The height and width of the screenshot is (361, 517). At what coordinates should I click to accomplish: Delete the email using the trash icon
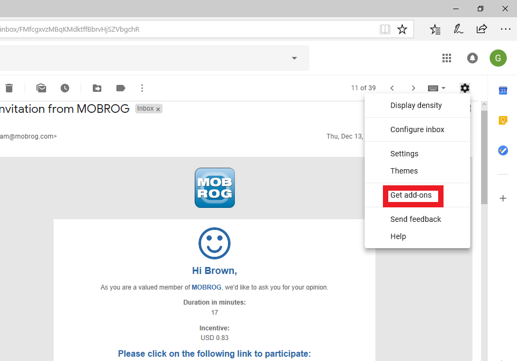[x=9, y=88]
